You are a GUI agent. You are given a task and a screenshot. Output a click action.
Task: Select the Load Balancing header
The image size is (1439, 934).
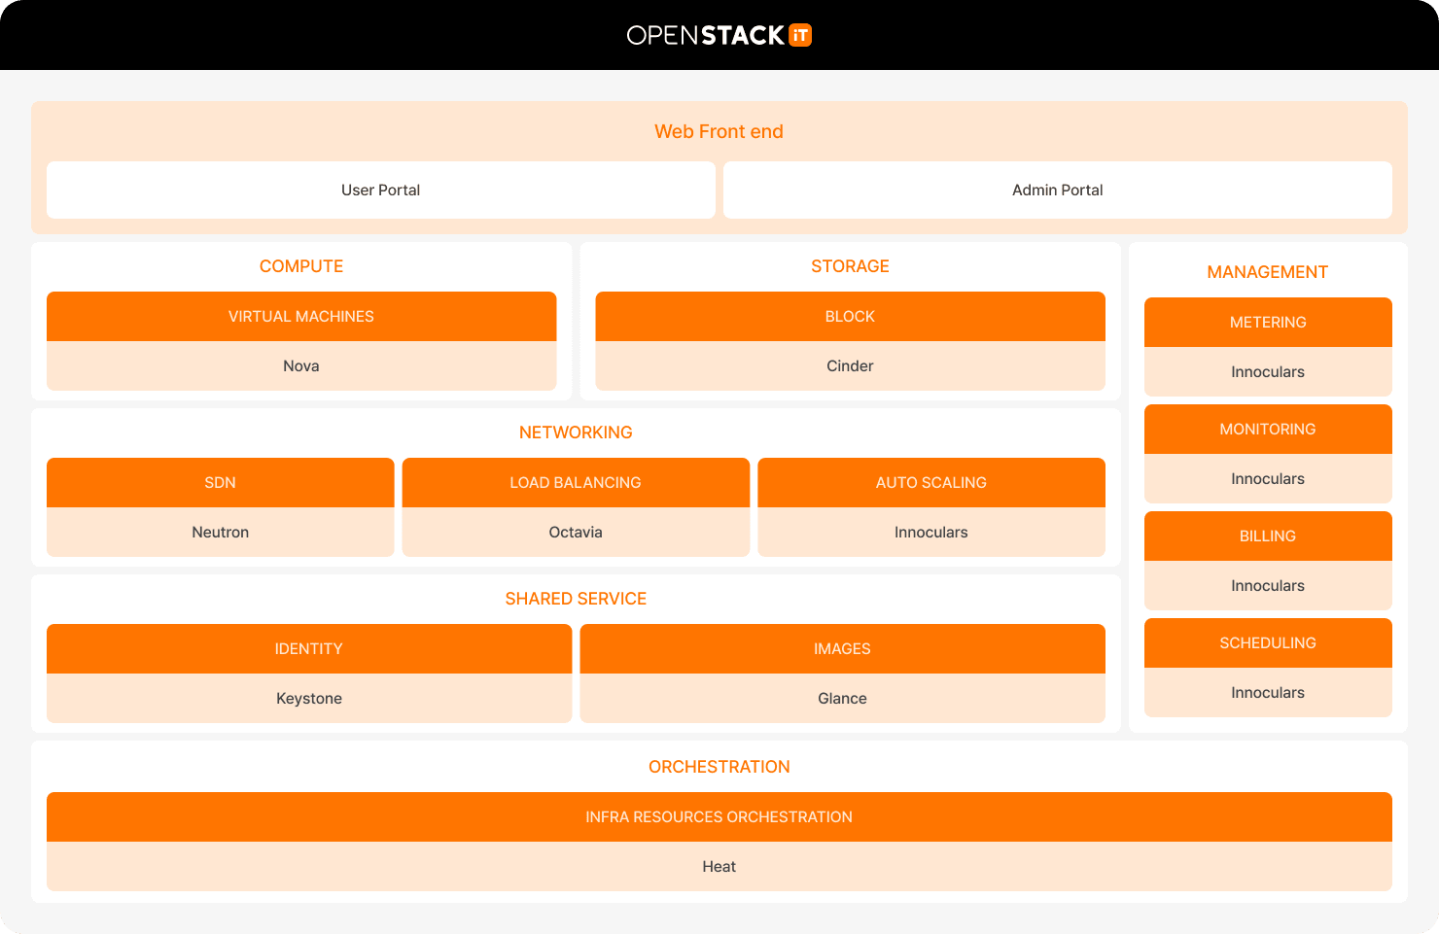(x=575, y=483)
